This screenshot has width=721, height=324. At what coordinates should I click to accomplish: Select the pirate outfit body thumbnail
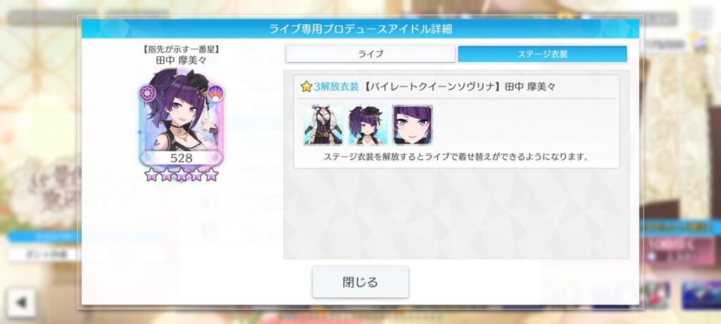pos(323,125)
